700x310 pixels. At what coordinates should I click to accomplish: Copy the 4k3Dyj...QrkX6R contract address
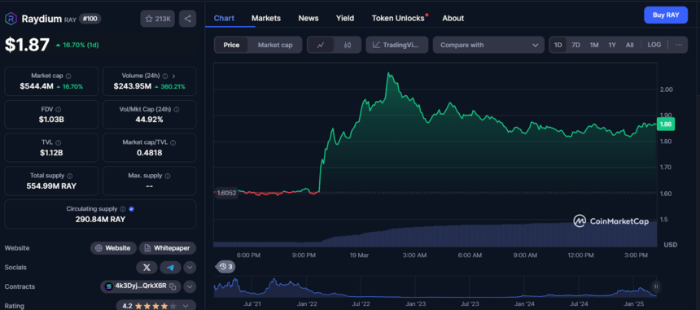click(173, 286)
